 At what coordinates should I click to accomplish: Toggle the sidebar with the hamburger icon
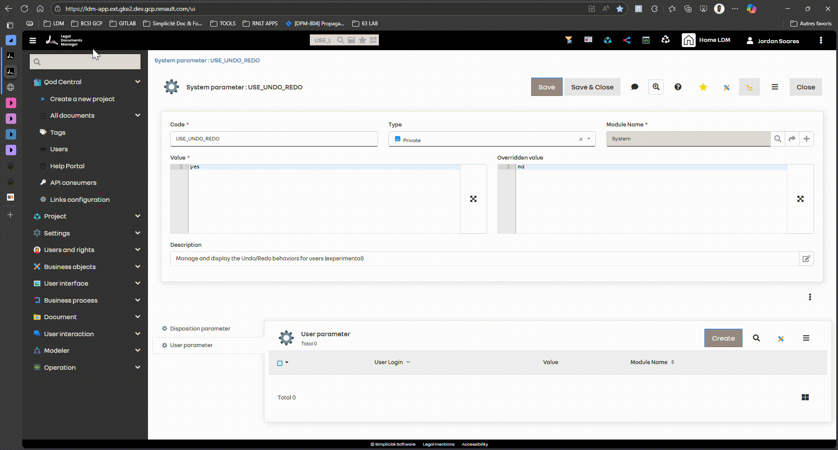click(33, 40)
